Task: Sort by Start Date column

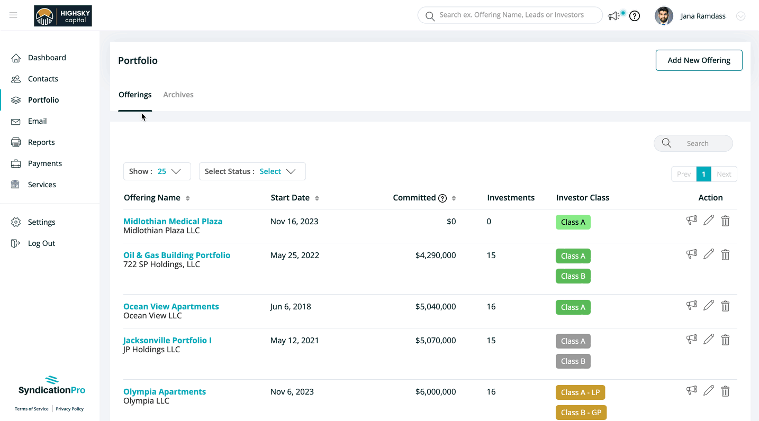Action: coord(317,198)
